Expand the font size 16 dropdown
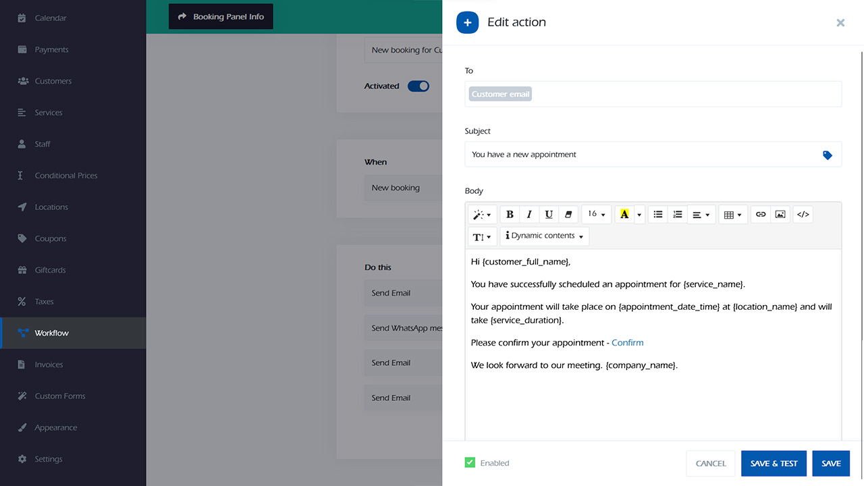 coord(596,215)
